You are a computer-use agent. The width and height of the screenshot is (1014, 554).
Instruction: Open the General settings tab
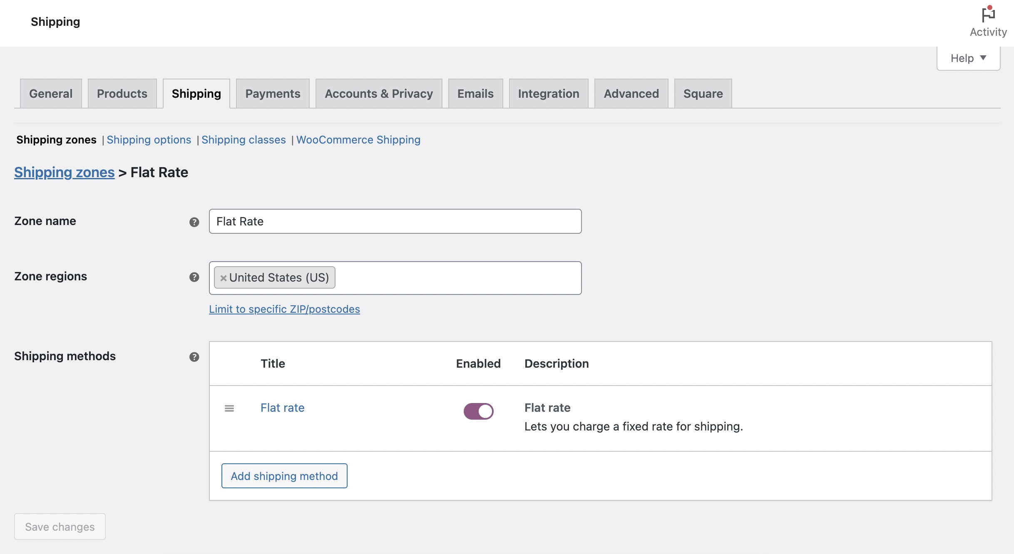click(x=51, y=94)
